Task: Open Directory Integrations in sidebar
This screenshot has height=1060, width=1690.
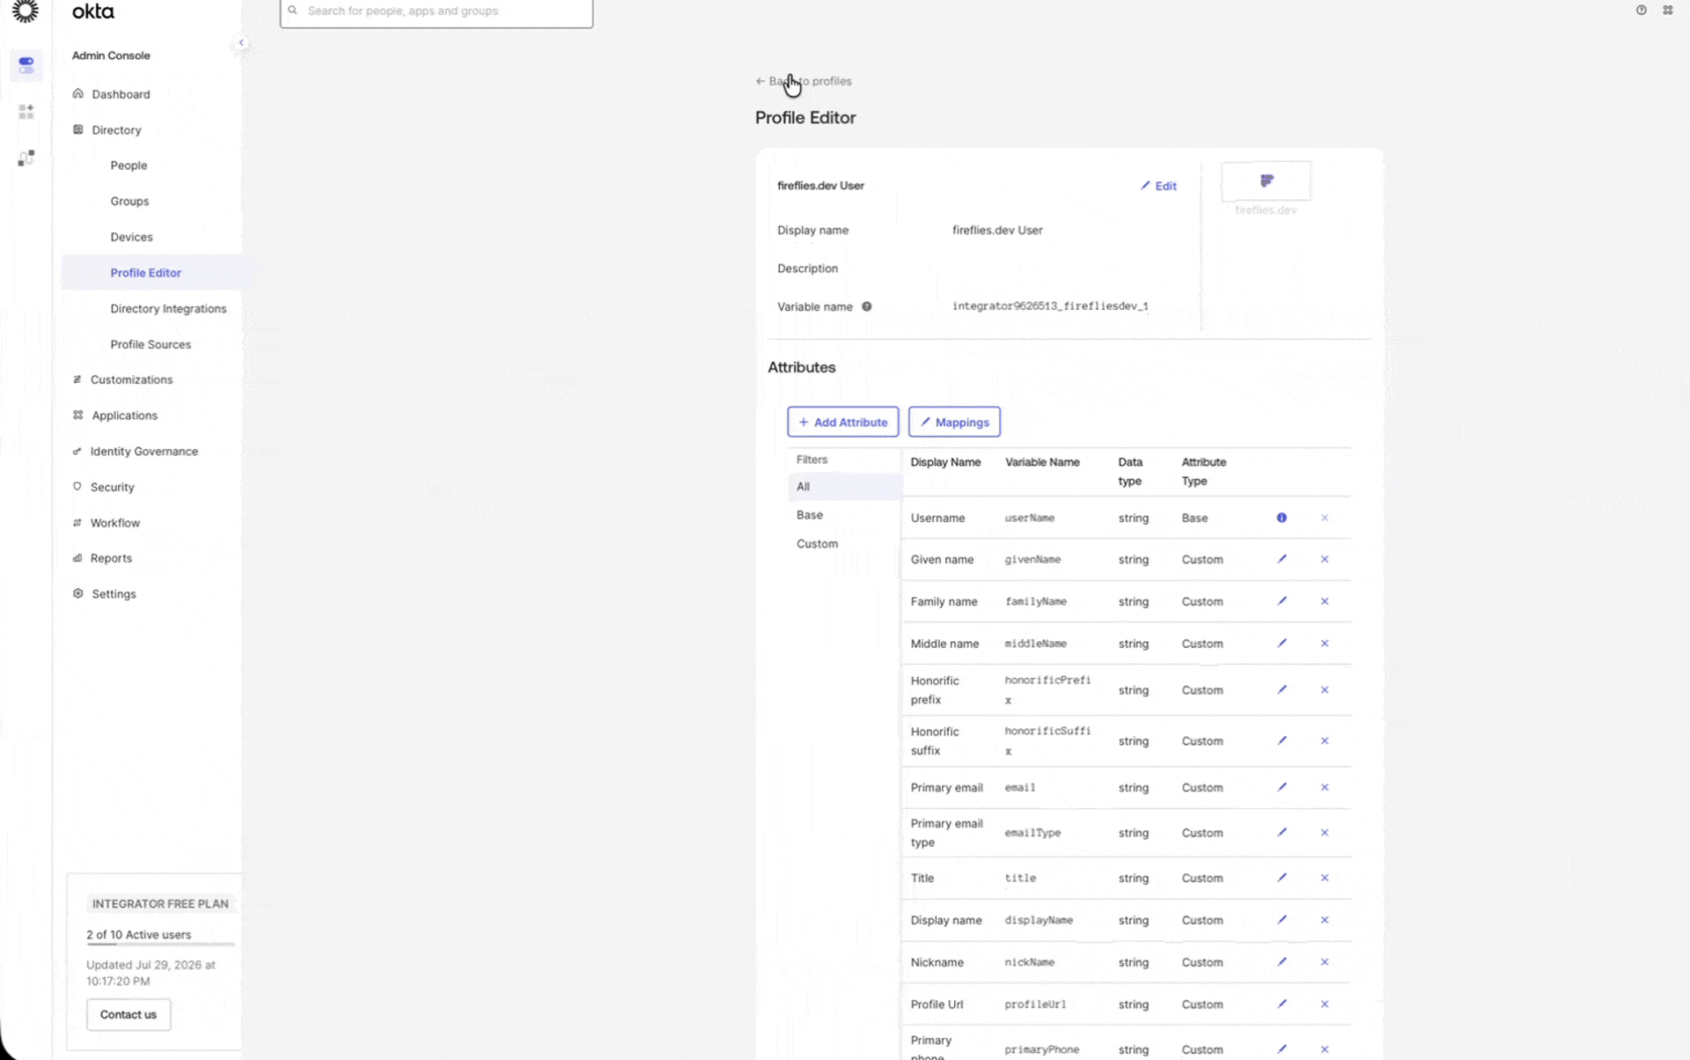Action: [x=168, y=309]
